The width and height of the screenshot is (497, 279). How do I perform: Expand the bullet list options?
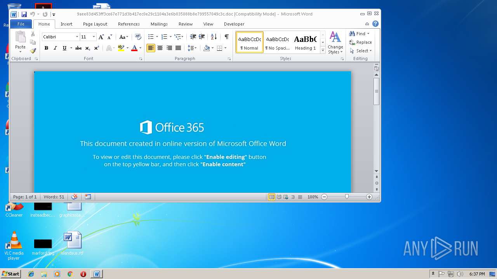[x=157, y=37]
